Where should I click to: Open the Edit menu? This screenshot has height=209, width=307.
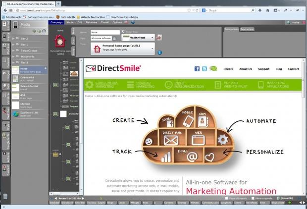coord(80,22)
